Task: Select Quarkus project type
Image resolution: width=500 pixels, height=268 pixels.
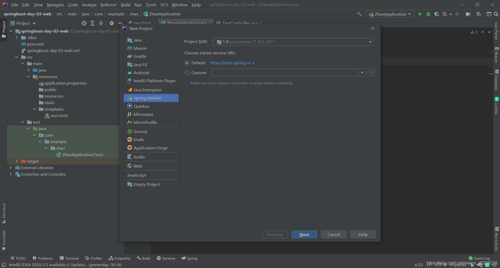Action: pos(151,106)
